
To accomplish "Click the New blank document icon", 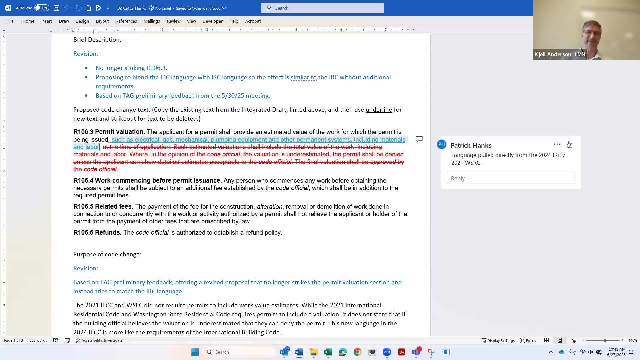I will [89, 8].
